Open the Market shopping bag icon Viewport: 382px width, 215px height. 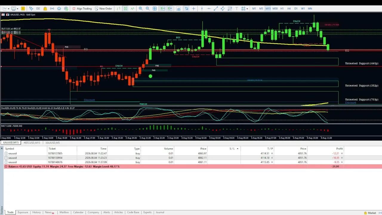tap(45, 8)
